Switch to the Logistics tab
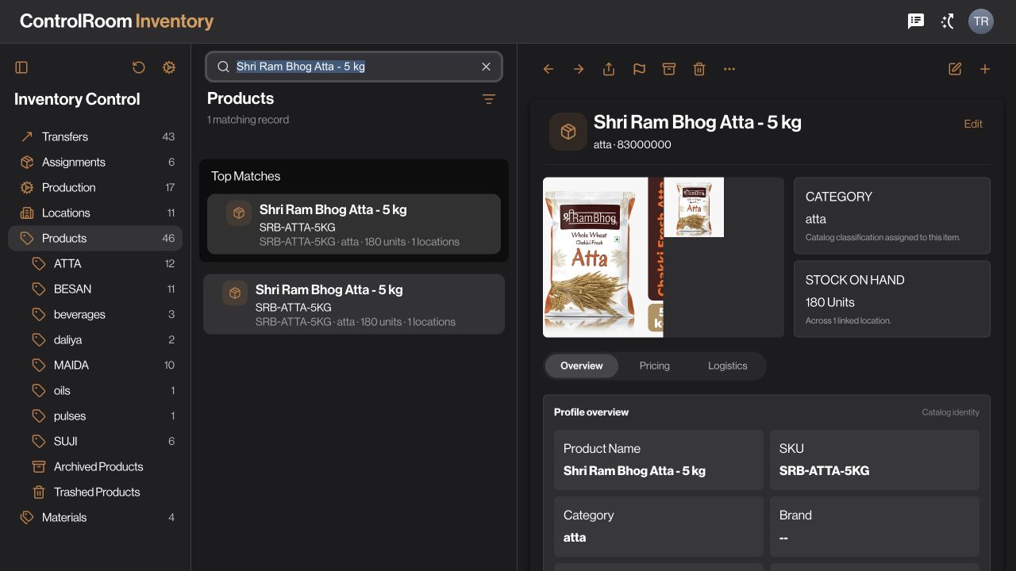Viewport: 1016px width, 571px height. tap(728, 366)
